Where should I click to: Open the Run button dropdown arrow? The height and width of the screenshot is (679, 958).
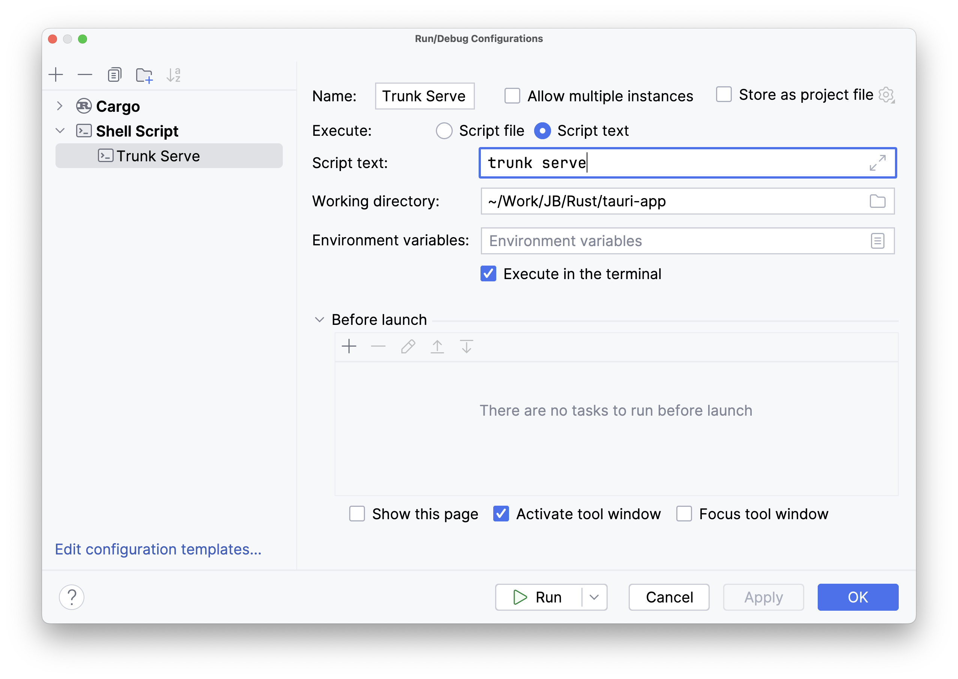(x=594, y=598)
